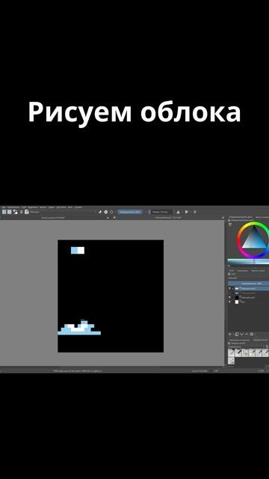The height and width of the screenshot is (479, 269).
Task: Select the fifth brush preset thumbnail
Action: (x=259, y=353)
